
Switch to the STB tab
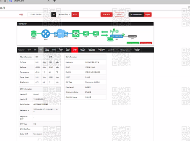[x=35, y=50]
